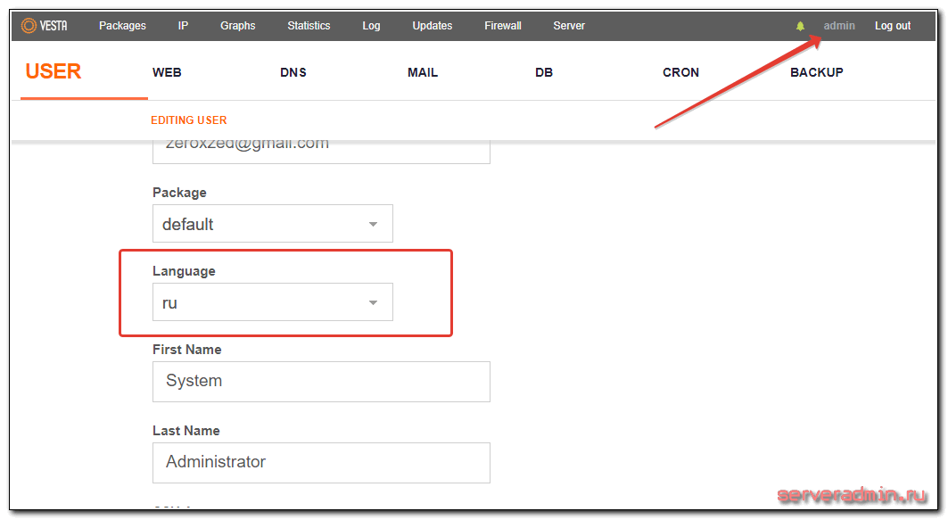The image size is (948, 520).
Task: Open the Packages menu
Action: pos(122,25)
